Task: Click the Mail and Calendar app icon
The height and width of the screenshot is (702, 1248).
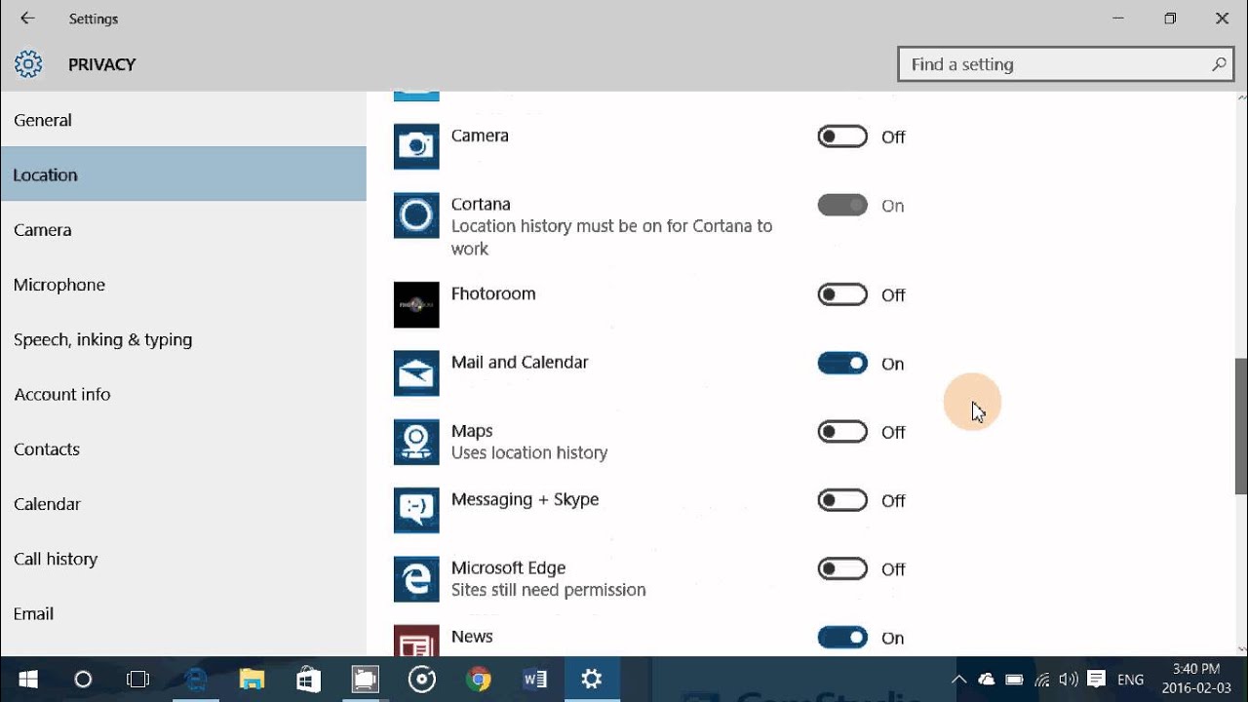Action: click(x=416, y=372)
